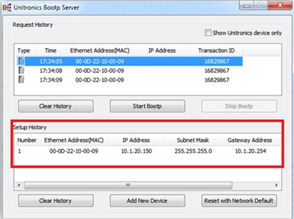Click Gateway Address column header
This screenshot has width=294, height=219.
(x=250, y=140)
